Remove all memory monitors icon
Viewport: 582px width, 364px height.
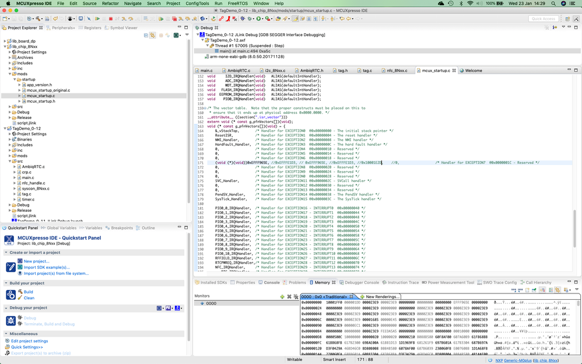[x=295, y=296]
